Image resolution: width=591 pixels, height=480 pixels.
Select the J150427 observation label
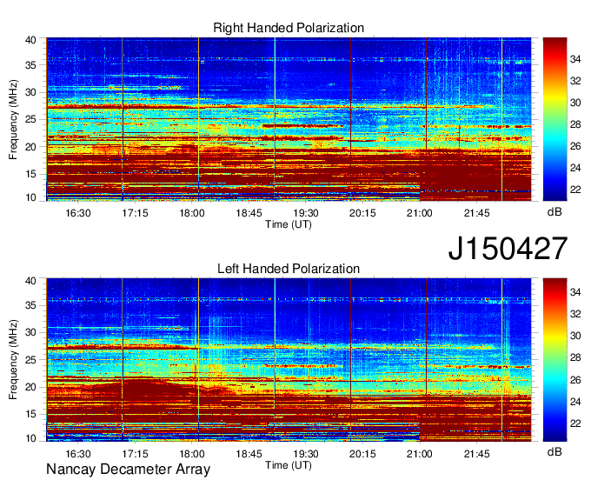[508, 249]
